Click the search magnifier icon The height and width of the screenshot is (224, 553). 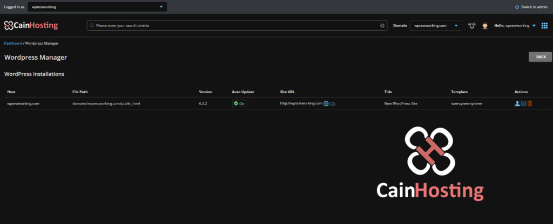pyautogui.click(x=92, y=26)
